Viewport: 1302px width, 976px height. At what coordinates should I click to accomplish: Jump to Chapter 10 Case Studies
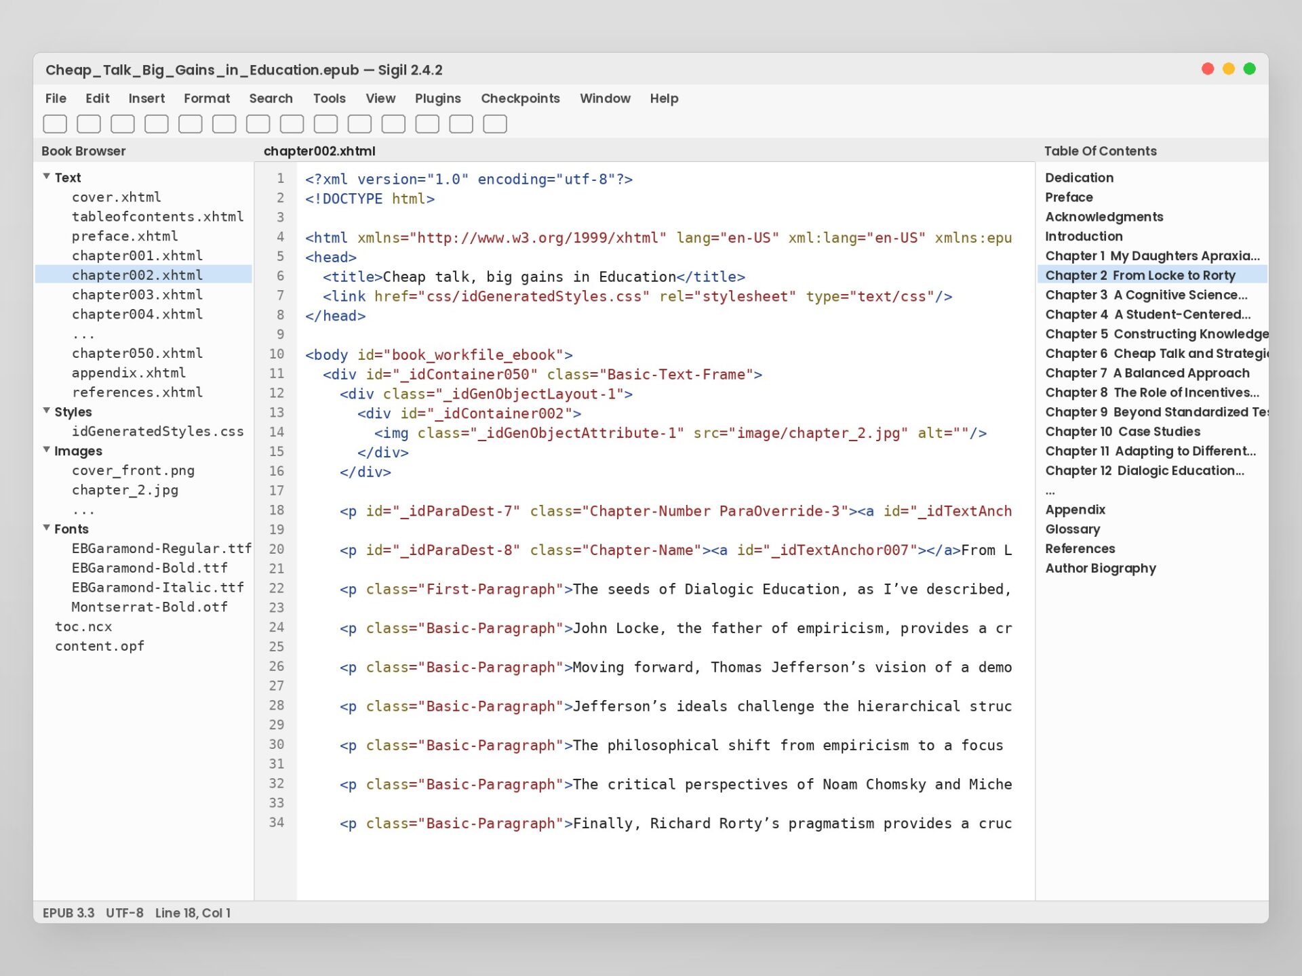click(1122, 432)
